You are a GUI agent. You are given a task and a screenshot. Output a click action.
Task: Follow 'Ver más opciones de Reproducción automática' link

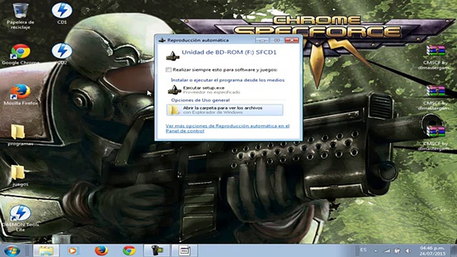point(227,128)
